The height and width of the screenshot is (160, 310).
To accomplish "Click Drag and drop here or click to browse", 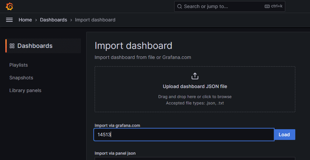I will tap(195, 97).
